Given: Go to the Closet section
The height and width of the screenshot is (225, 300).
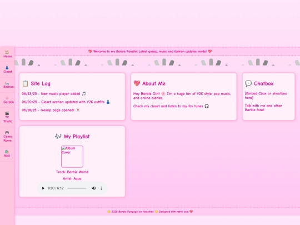Looking at the screenshot, I should 7,69.
